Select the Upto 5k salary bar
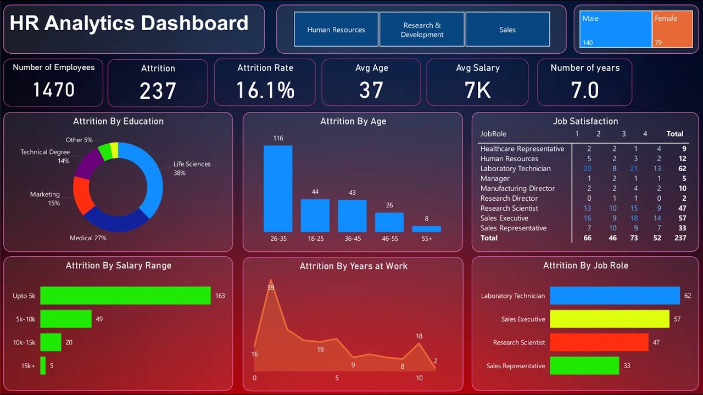 coord(125,296)
